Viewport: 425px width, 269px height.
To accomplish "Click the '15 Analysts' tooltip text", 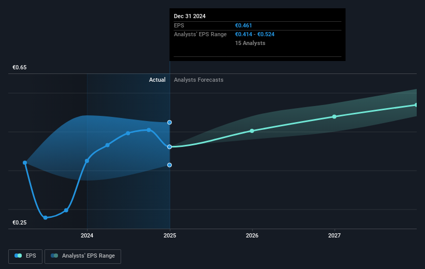I will [x=250, y=43].
